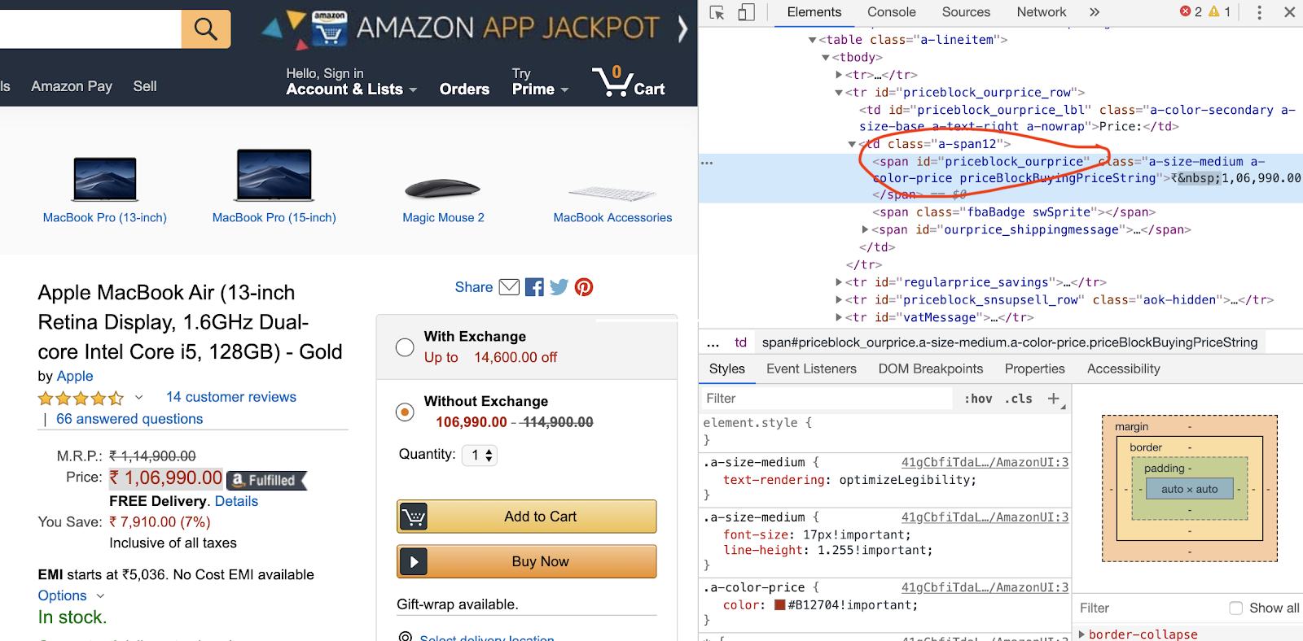Click the product star rating
This screenshot has width=1303, height=641.
pyautogui.click(x=81, y=398)
